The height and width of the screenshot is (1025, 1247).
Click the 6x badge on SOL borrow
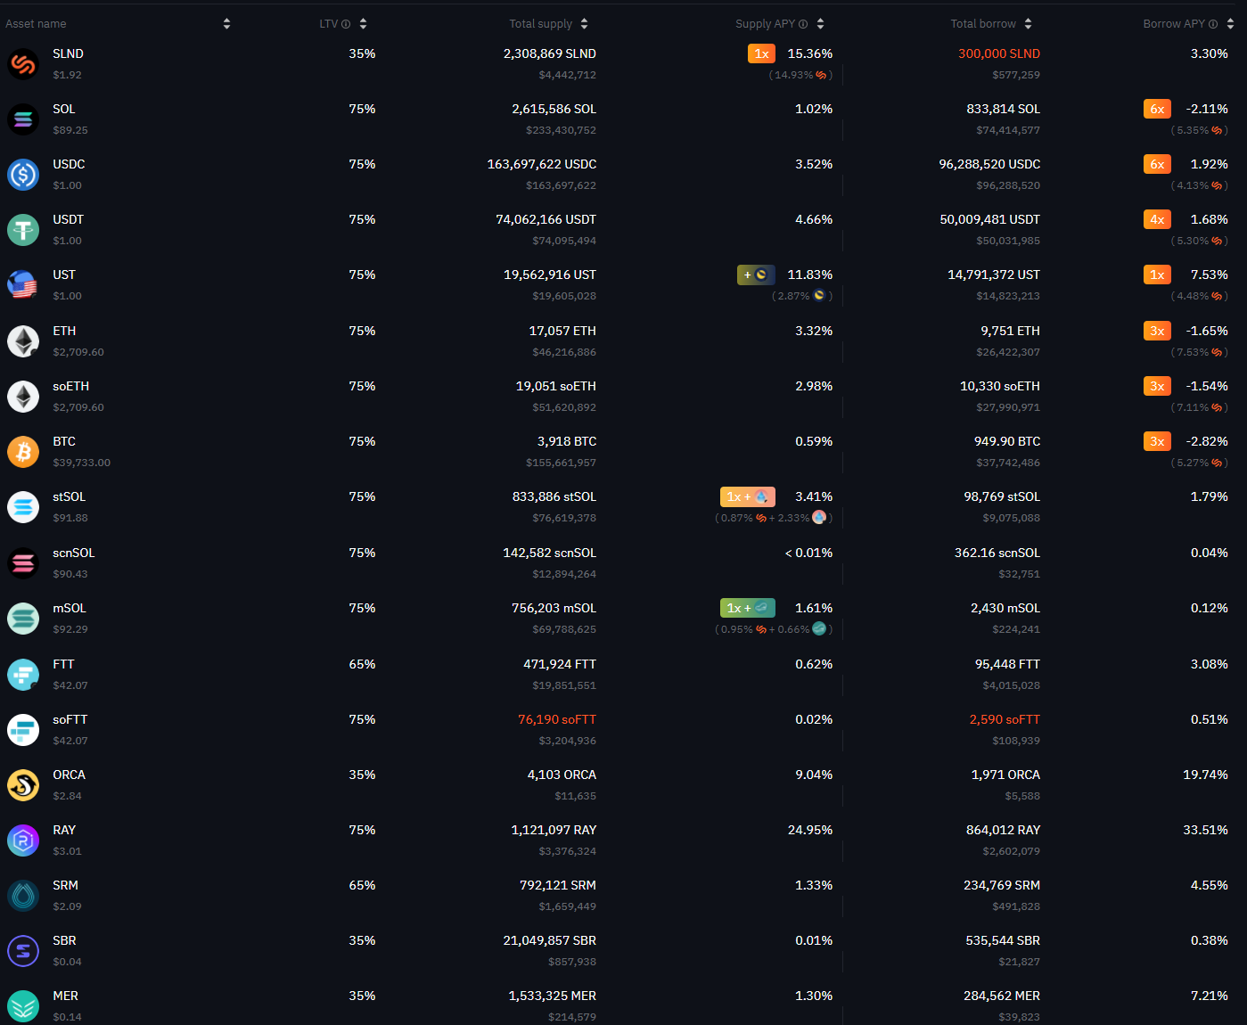click(1157, 109)
